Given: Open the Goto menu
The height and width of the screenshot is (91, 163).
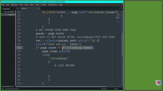Looking at the screenshot, I should pos(32,5).
